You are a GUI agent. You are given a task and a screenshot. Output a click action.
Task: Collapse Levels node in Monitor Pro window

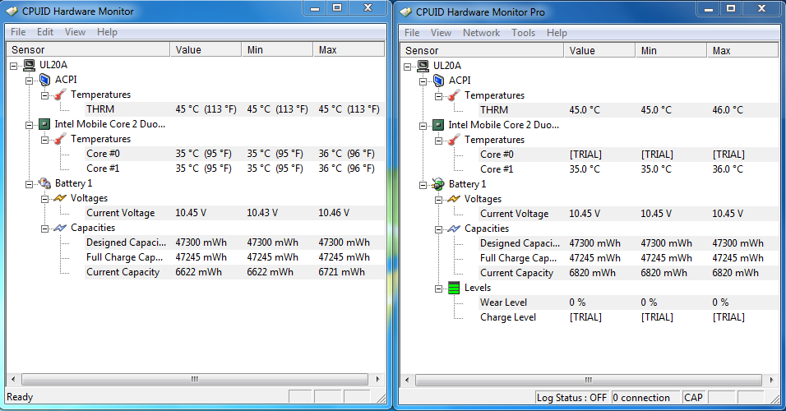tap(438, 289)
